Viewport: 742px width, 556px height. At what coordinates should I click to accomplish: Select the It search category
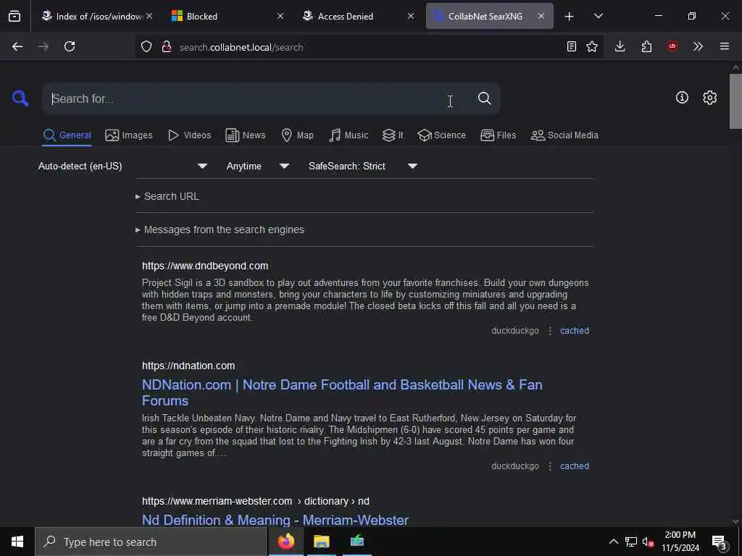tap(392, 135)
